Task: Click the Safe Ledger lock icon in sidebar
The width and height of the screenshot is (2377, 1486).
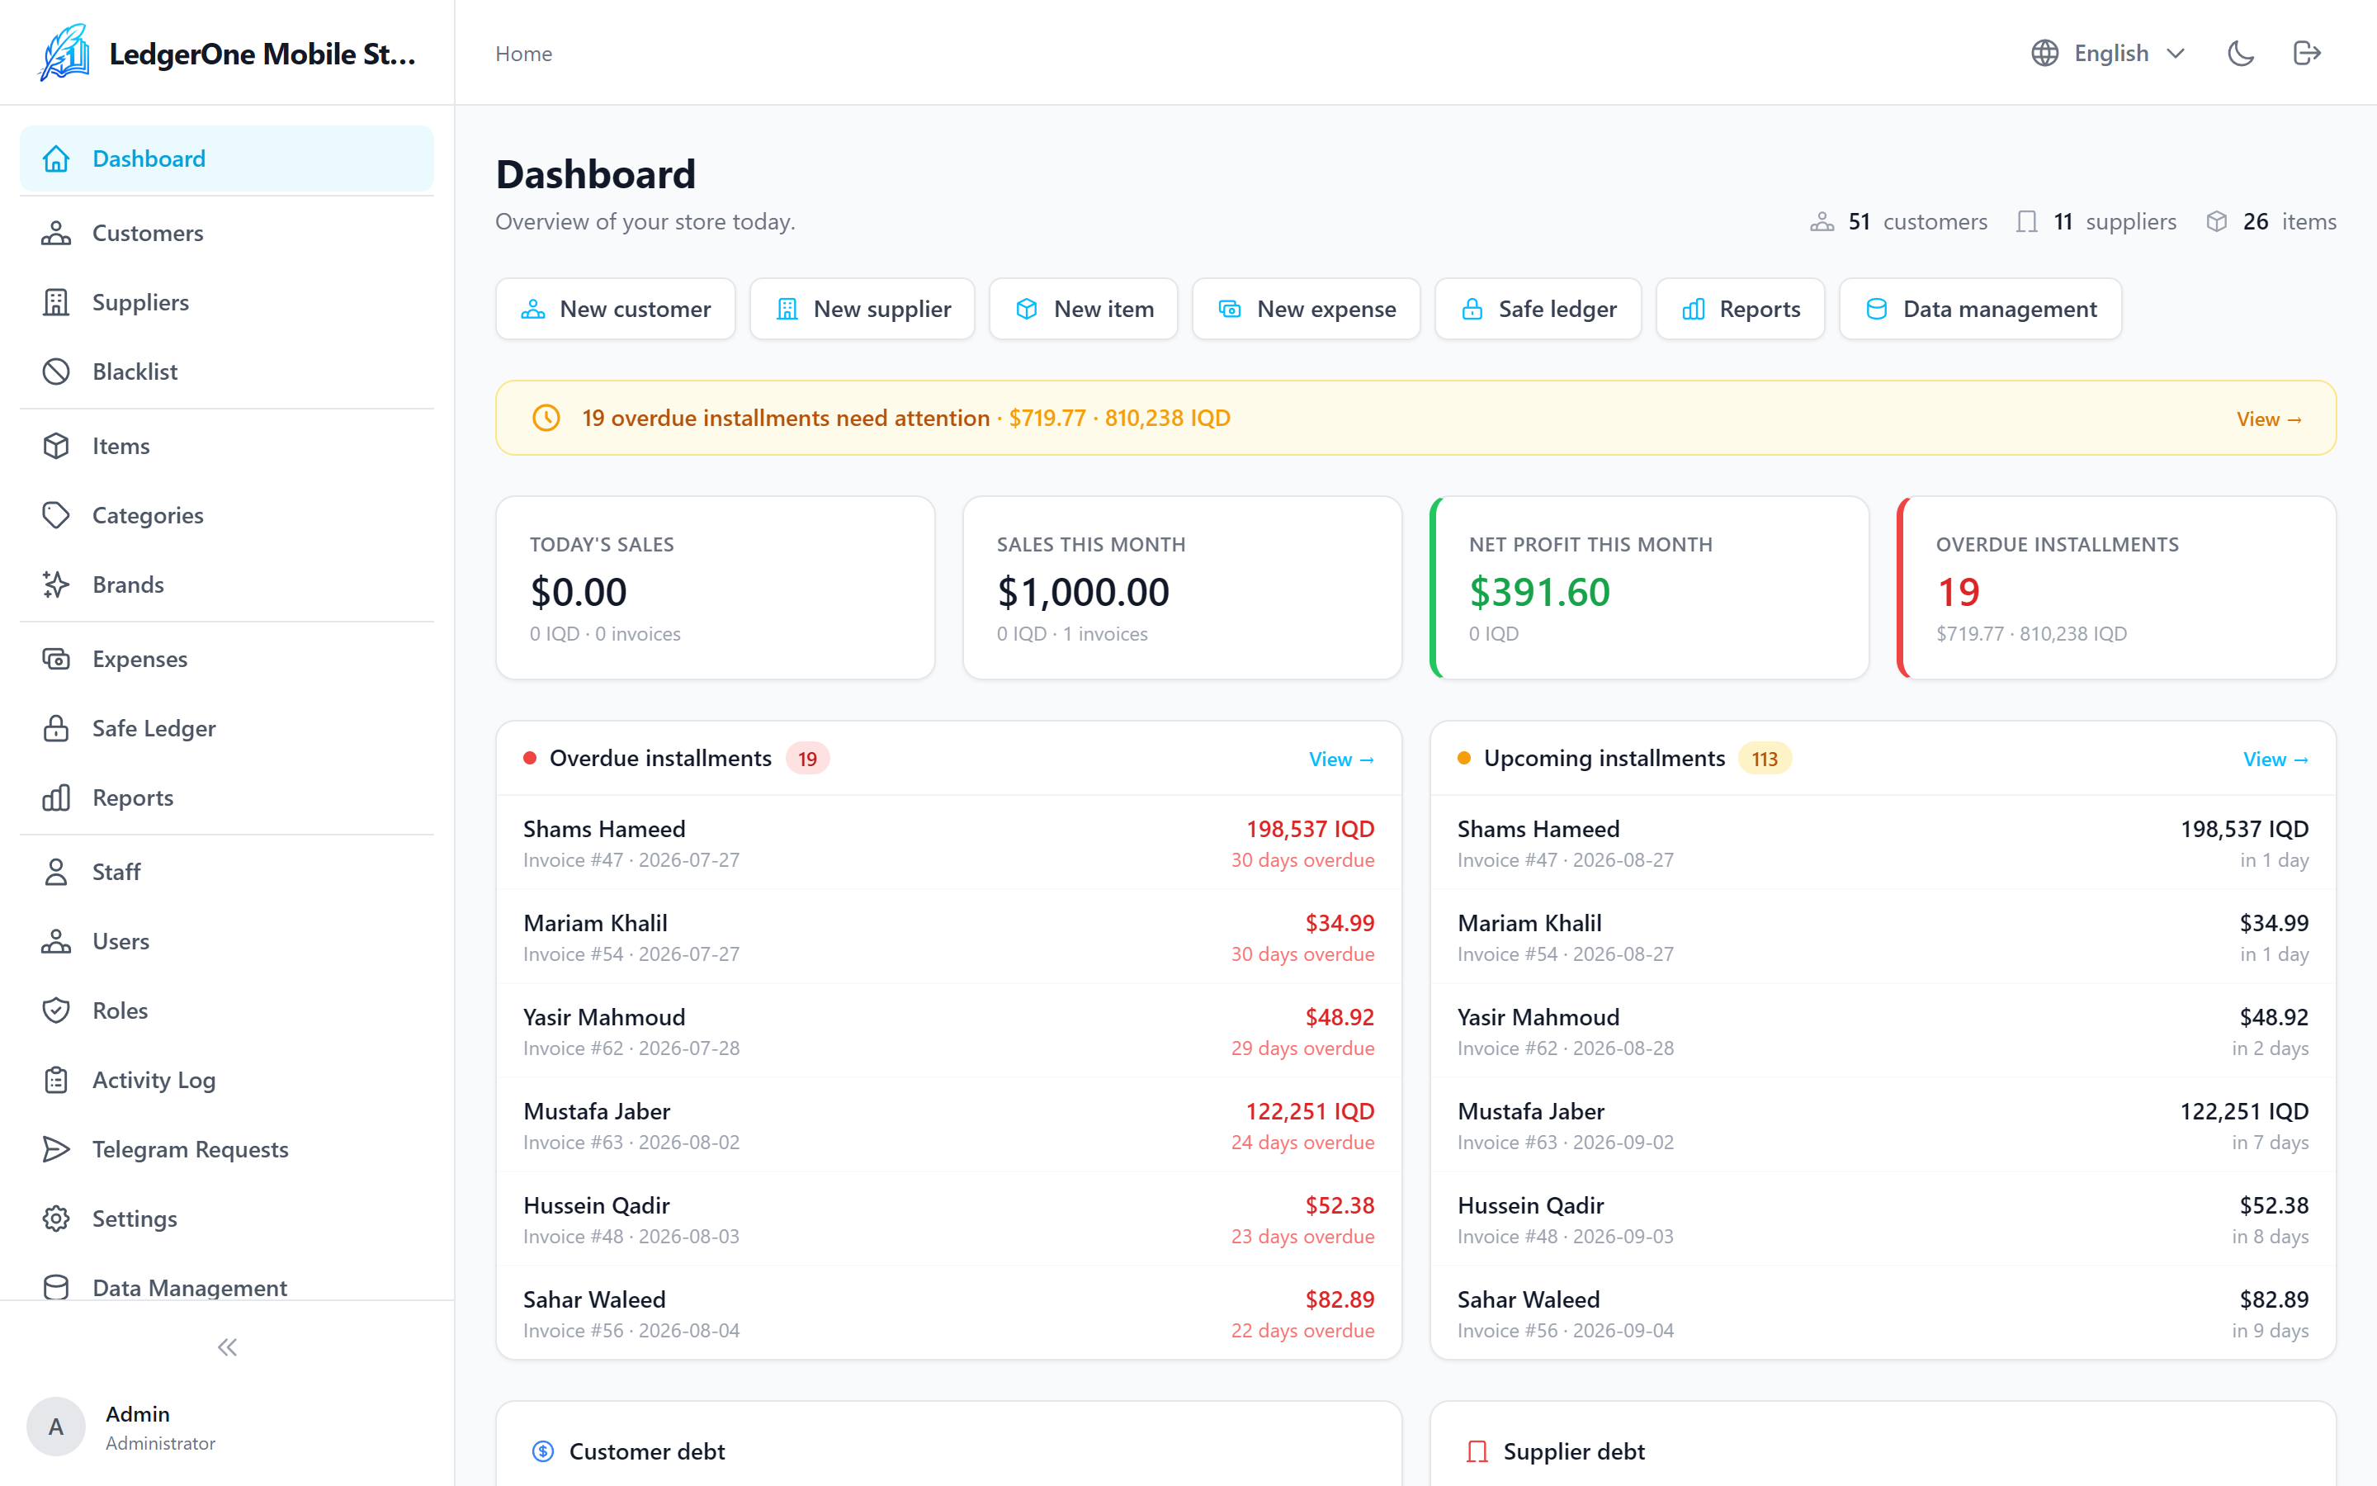Action: (x=56, y=728)
